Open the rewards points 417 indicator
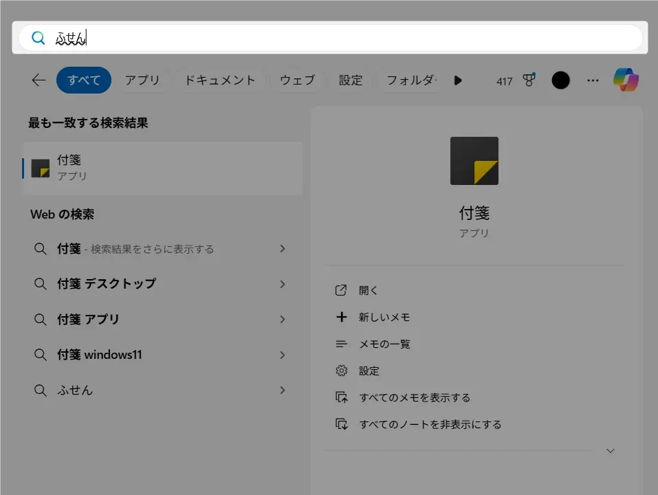Viewport: 658px width, 495px height. [505, 81]
